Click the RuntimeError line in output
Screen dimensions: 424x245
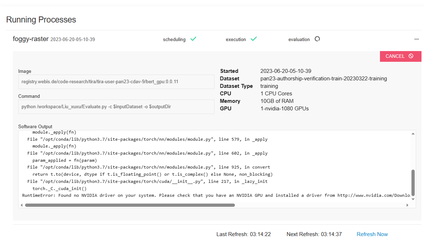[216, 195]
